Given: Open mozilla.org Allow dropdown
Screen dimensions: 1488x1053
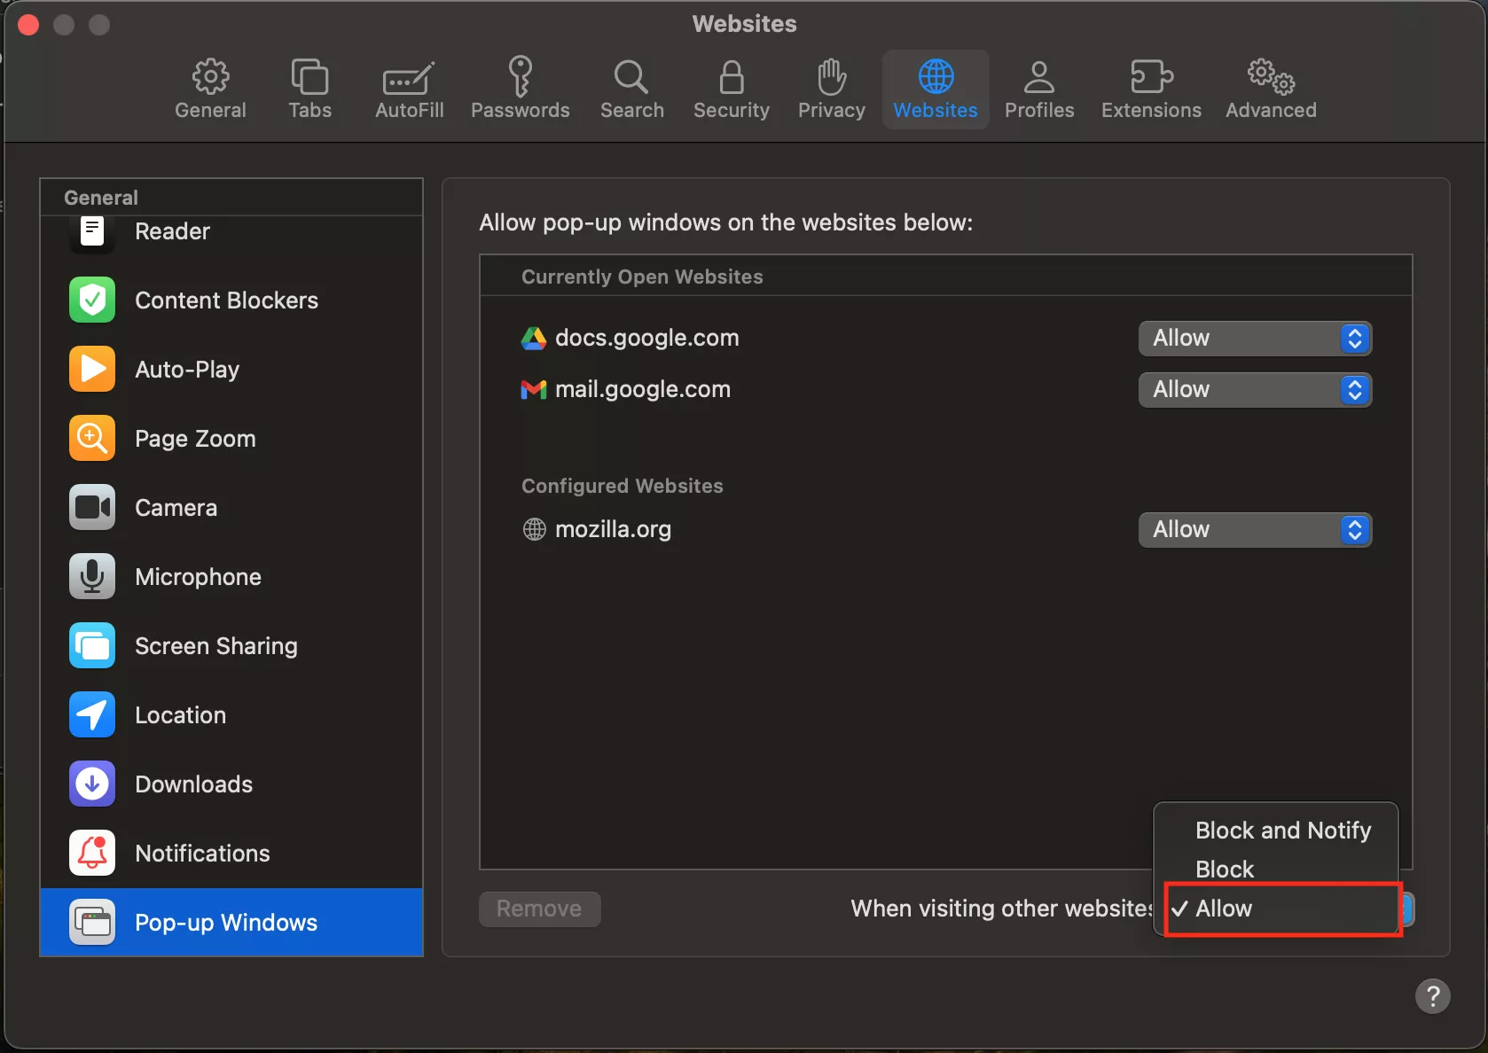Looking at the screenshot, I should (1254, 530).
